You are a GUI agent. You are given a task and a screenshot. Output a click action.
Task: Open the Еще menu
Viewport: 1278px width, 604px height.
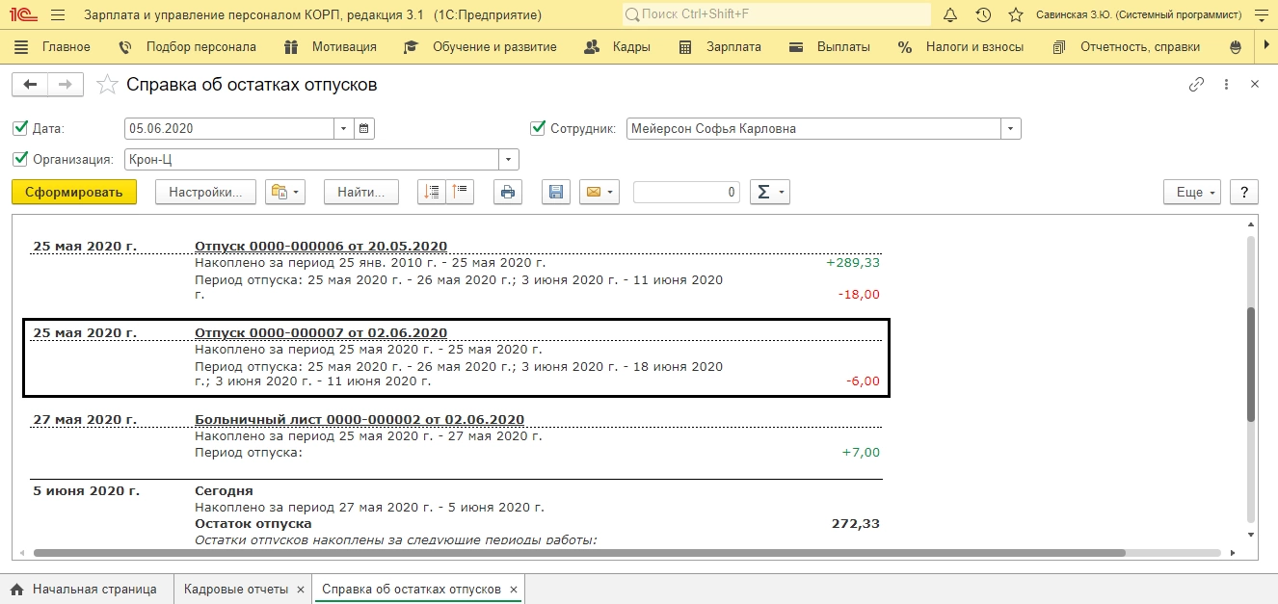(1192, 192)
